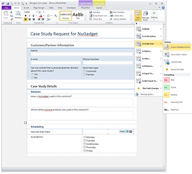Open form Preview from the ribbon
Screen dimensions: 192x174
tap(18, 15)
